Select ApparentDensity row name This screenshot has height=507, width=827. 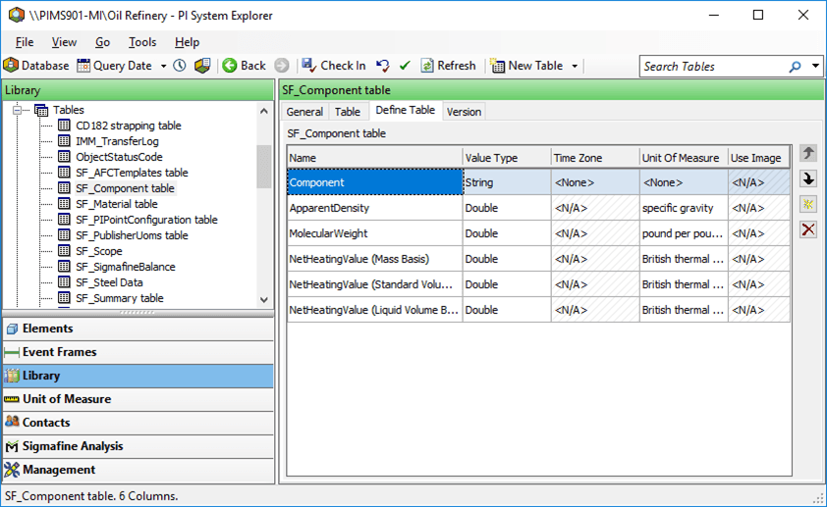coord(375,208)
